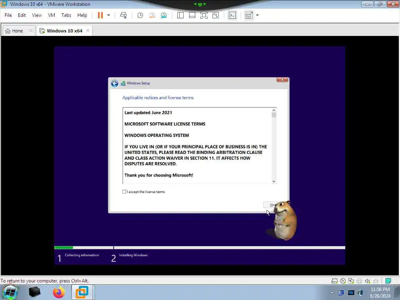This screenshot has height=300, width=400.
Task: Click the green setup progress bar
Action: click(64, 247)
